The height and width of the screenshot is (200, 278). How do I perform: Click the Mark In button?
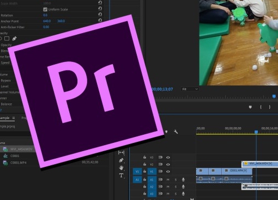(x=261, y=107)
